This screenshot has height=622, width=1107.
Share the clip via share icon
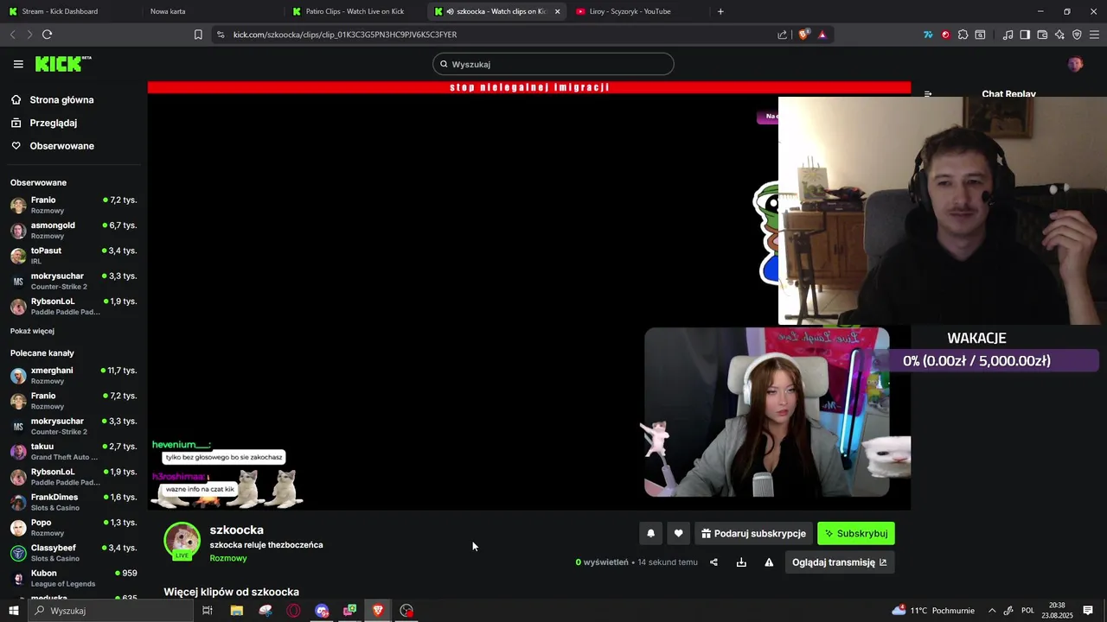pos(713,562)
